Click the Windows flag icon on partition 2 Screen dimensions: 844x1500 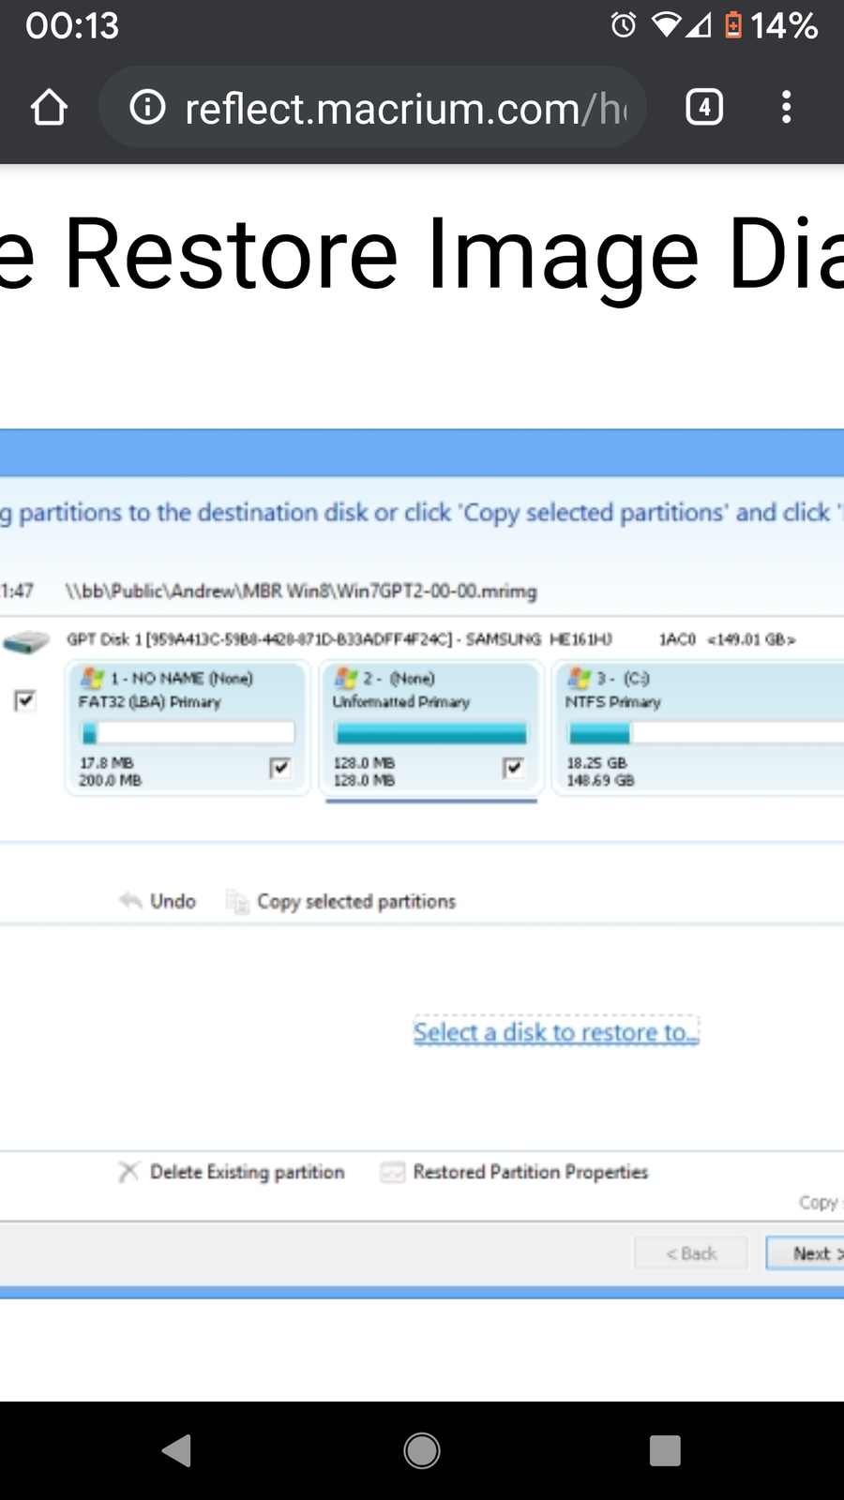[x=347, y=678]
